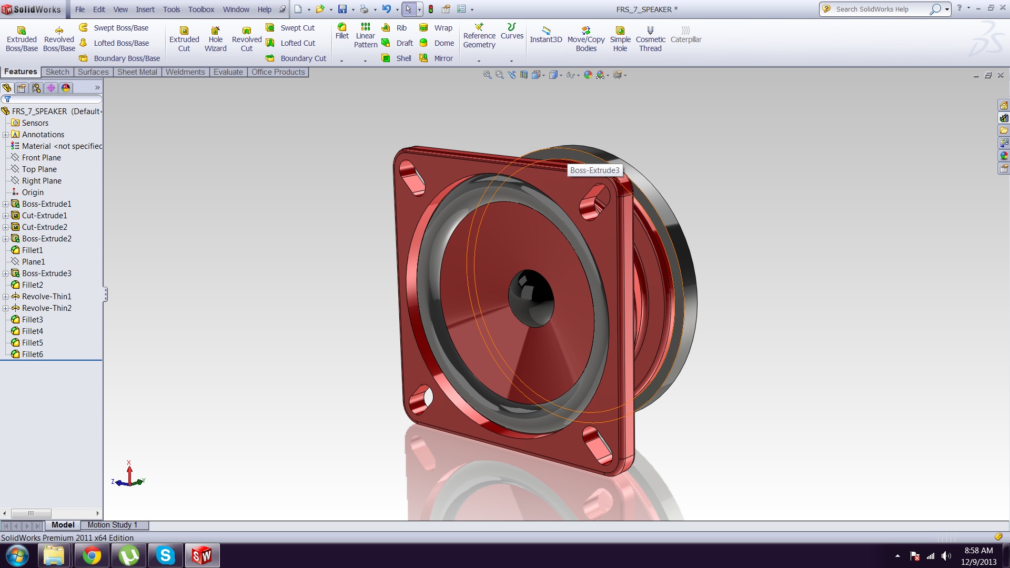
Task: Expand the Boss-Extrude2 feature node
Action: tap(6, 239)
